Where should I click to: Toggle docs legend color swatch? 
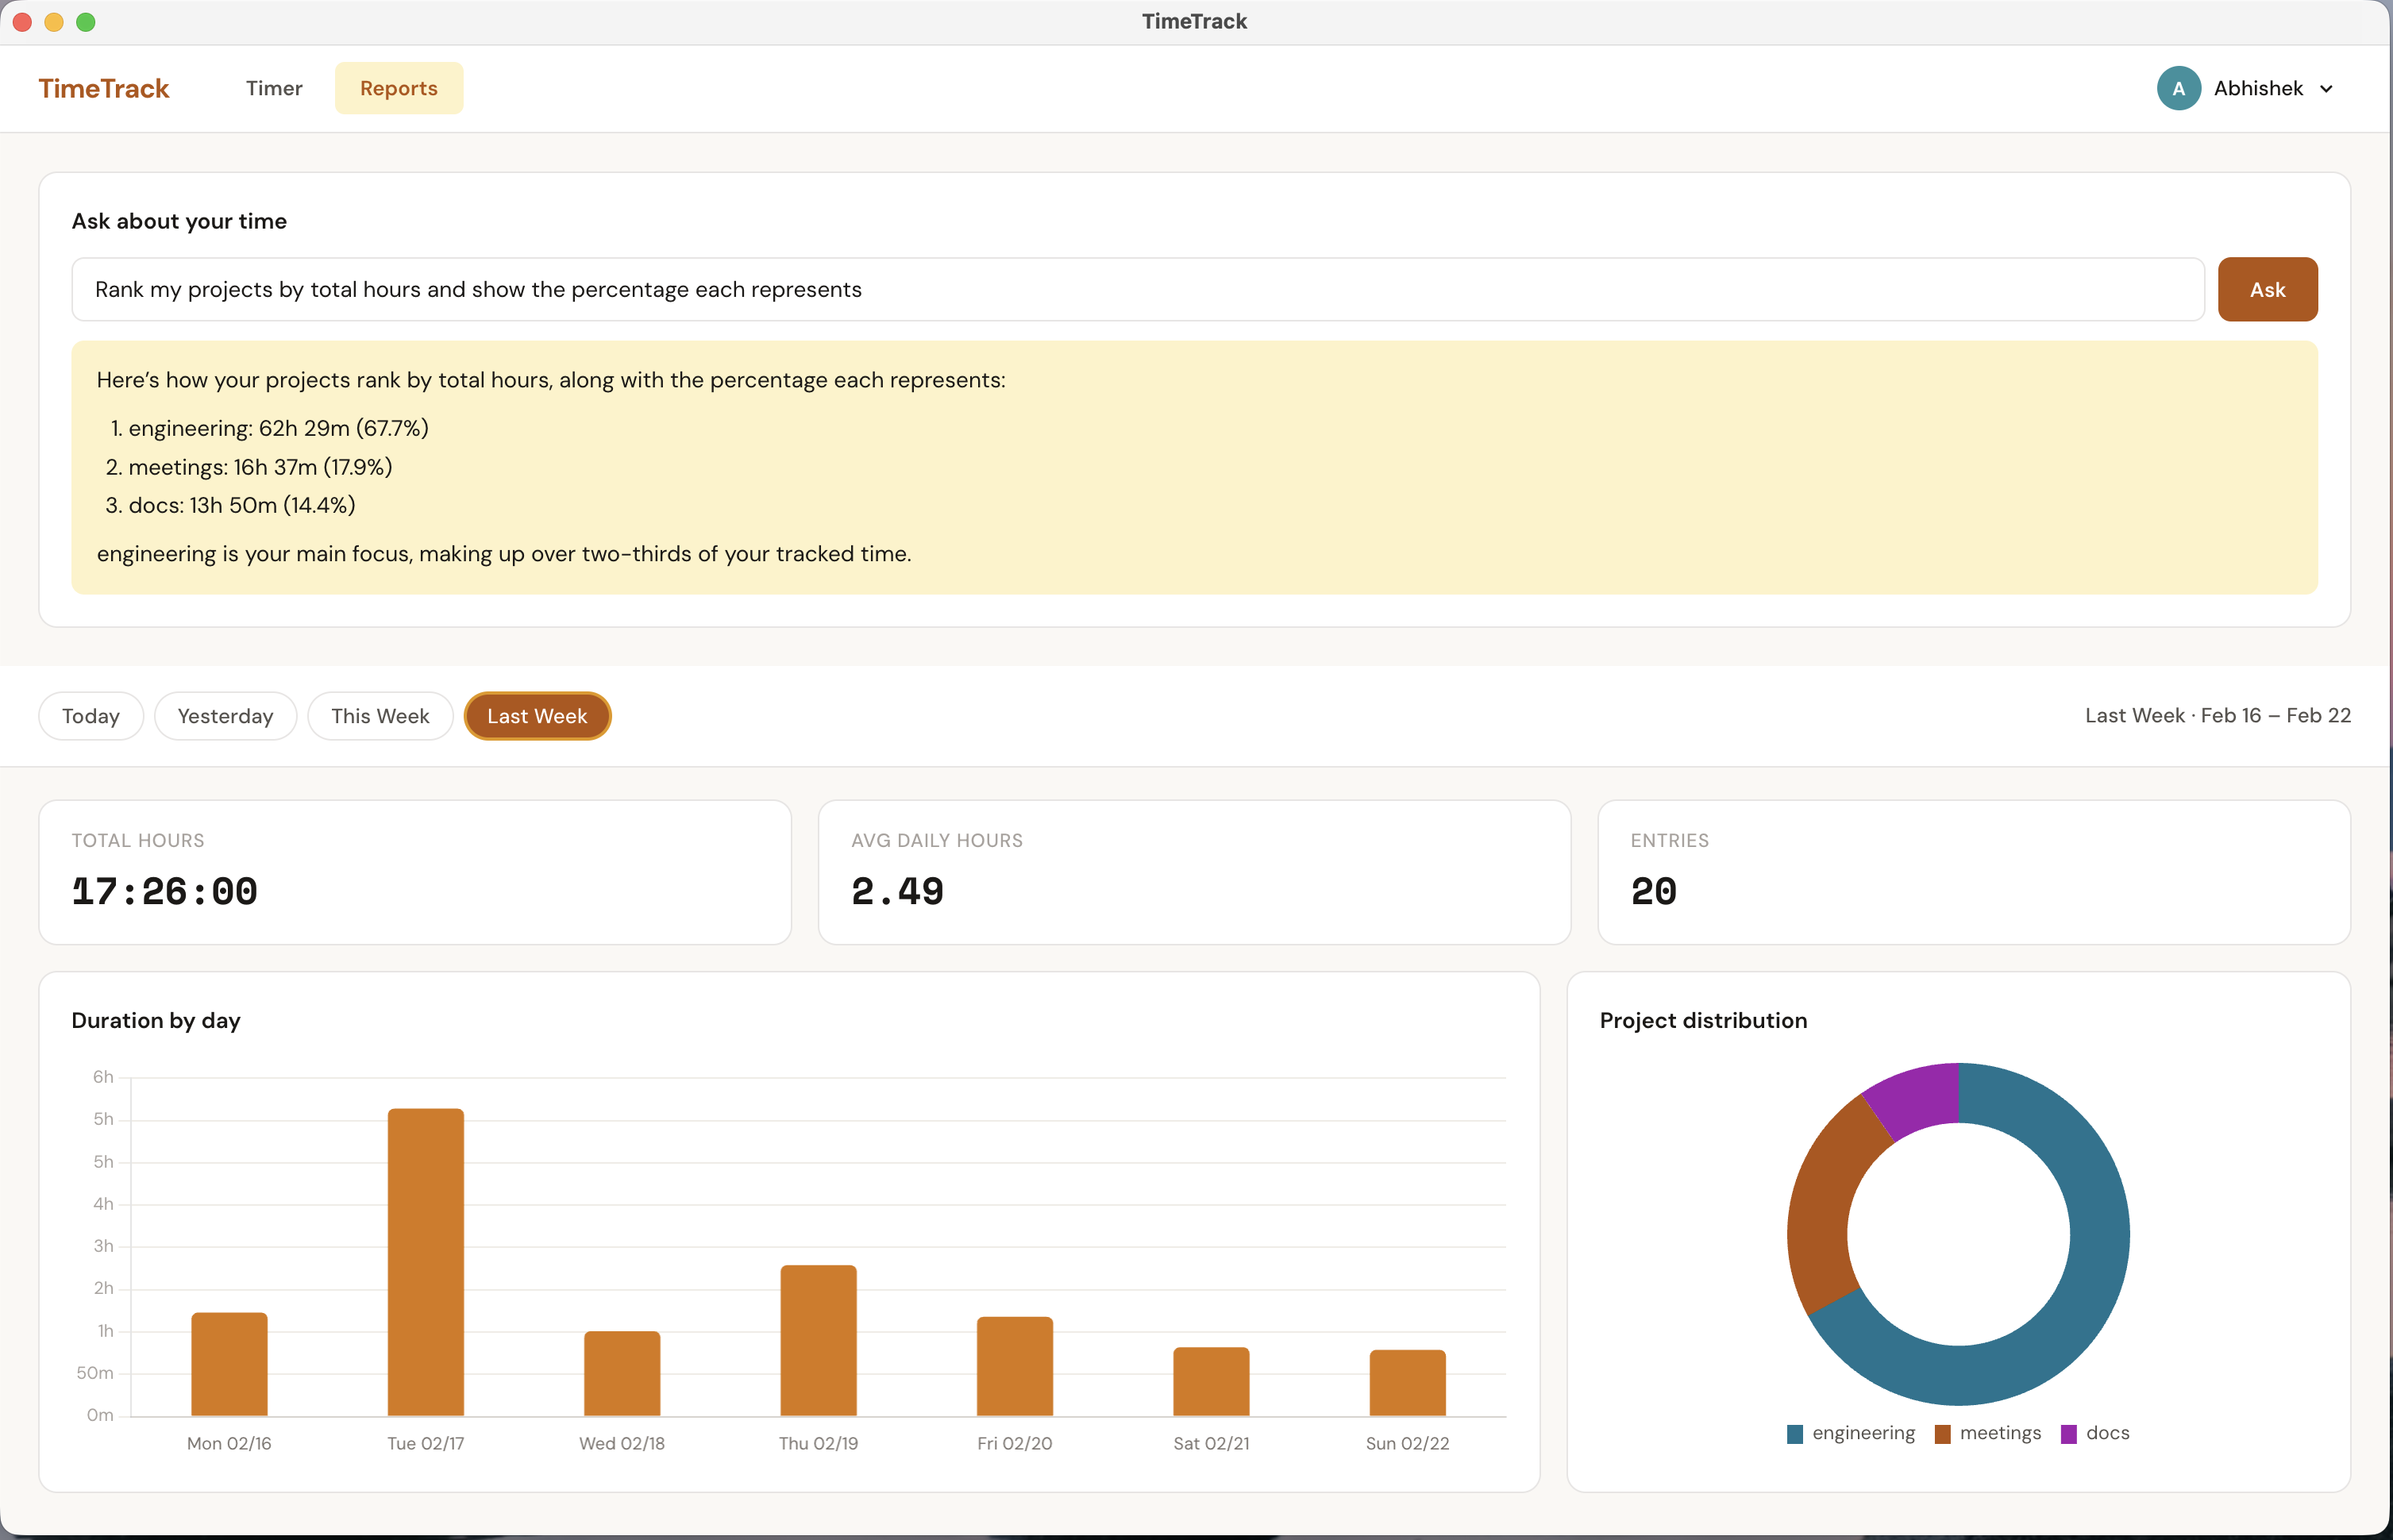[x=2068, y=1434]
